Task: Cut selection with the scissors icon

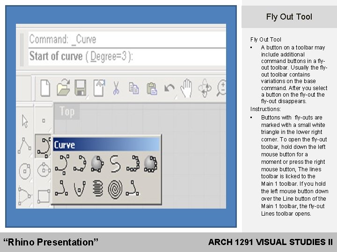Action: (116, 88)
